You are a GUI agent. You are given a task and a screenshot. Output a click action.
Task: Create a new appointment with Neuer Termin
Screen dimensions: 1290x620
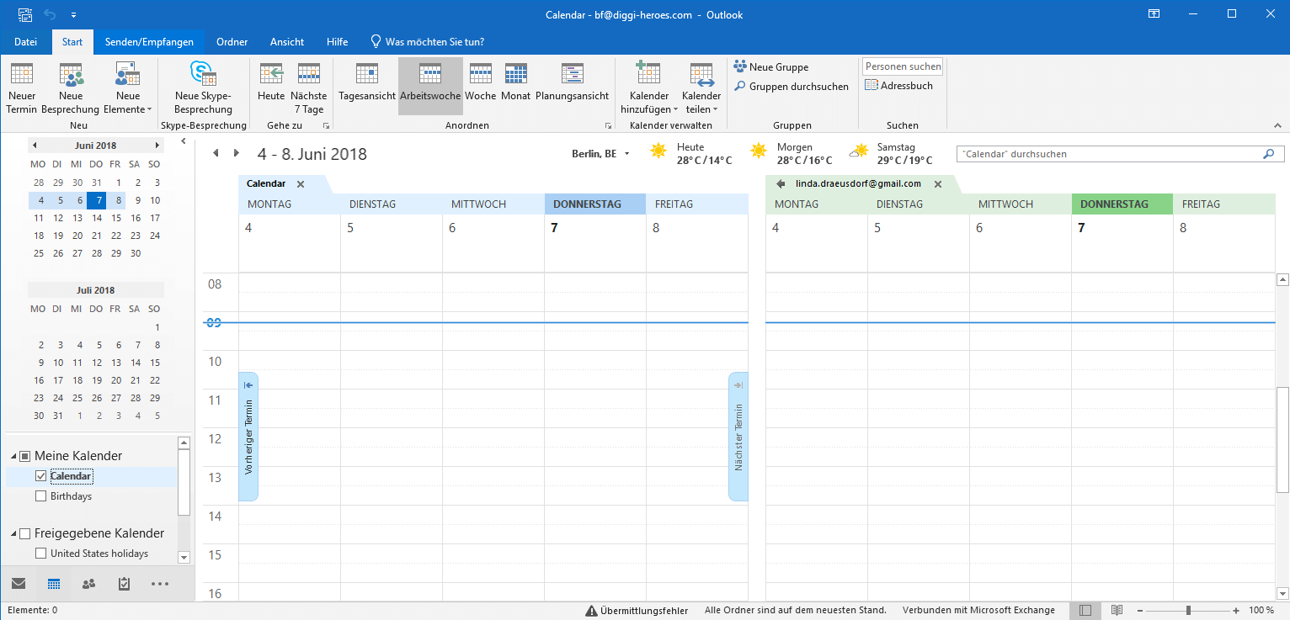pos(22,87)
